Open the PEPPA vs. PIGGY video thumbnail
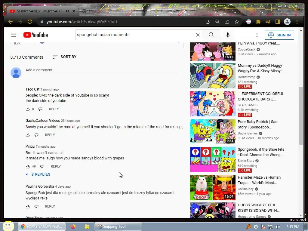Image resolution: width=308 pixels, height=231 pixels. click(x=213, y=51)
